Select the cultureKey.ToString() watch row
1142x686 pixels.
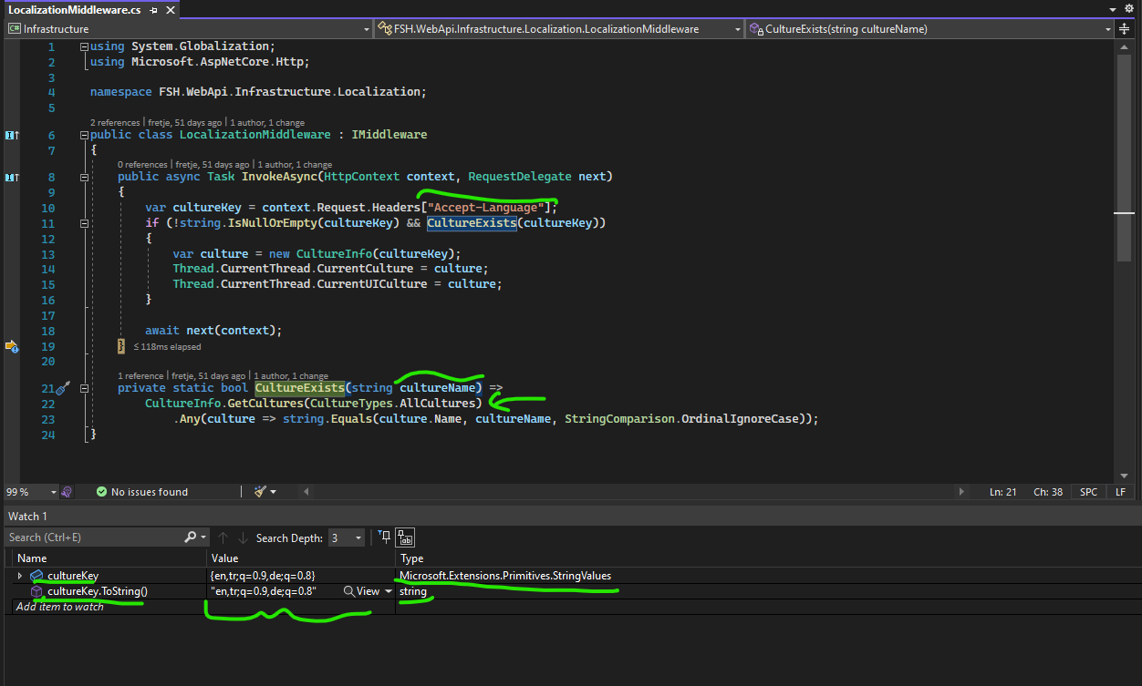[x=571, y=591]
